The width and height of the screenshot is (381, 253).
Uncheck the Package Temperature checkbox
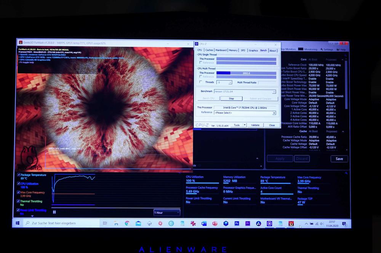pyautogui.click(x=19, y=175)
